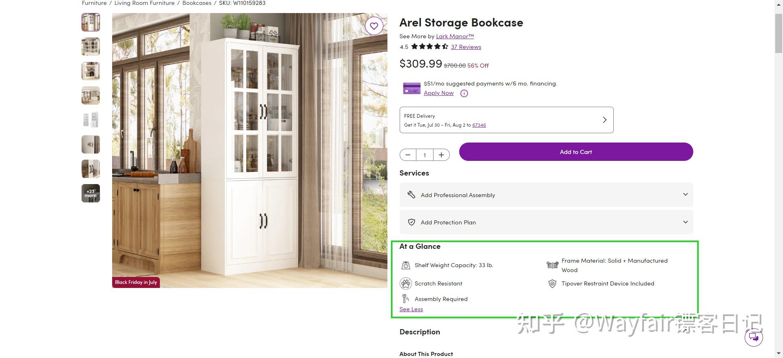Click the shelf weight capacity scale icon

pos(406,265)
